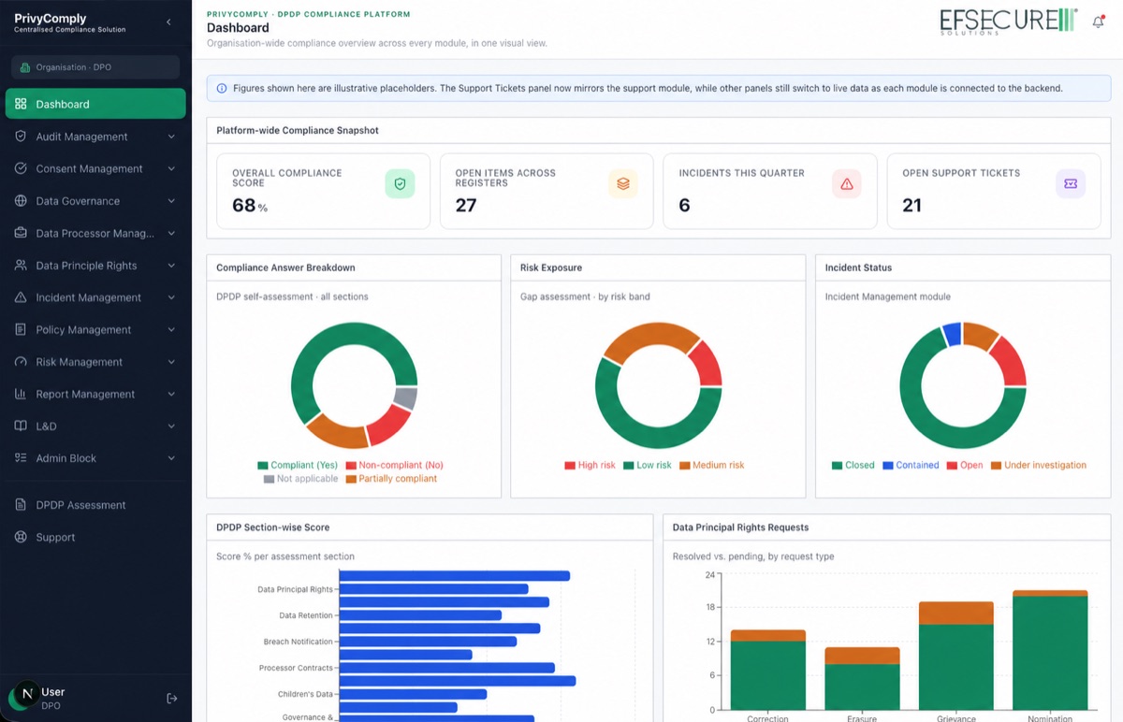Click the Data Principal Rights score bar

click(433, 589)
